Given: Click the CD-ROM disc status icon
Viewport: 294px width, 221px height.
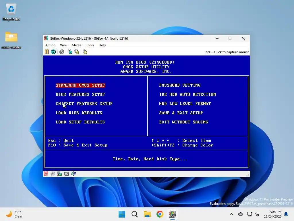Looking at the screenshot, I should (53, 174).
